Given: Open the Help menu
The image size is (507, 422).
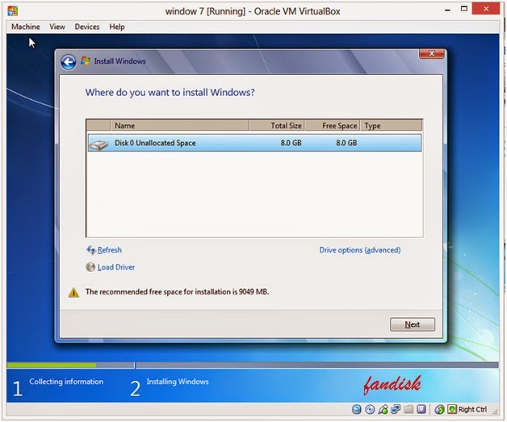Looking at the screenshot, I should coord(117,27).
